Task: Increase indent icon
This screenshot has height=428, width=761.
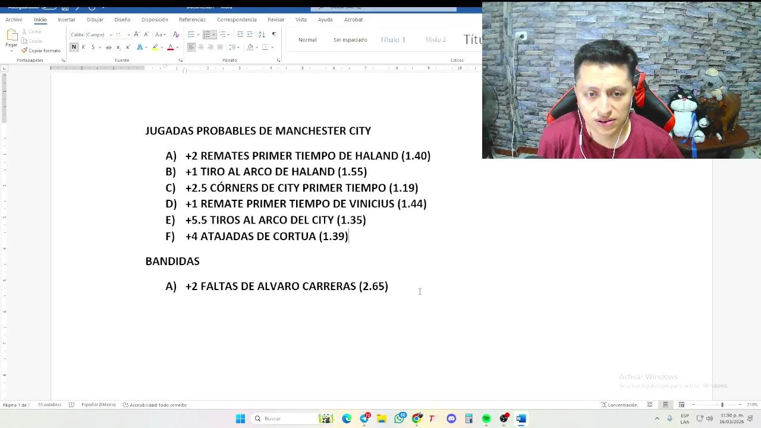Action: click(x=250, y=34)
